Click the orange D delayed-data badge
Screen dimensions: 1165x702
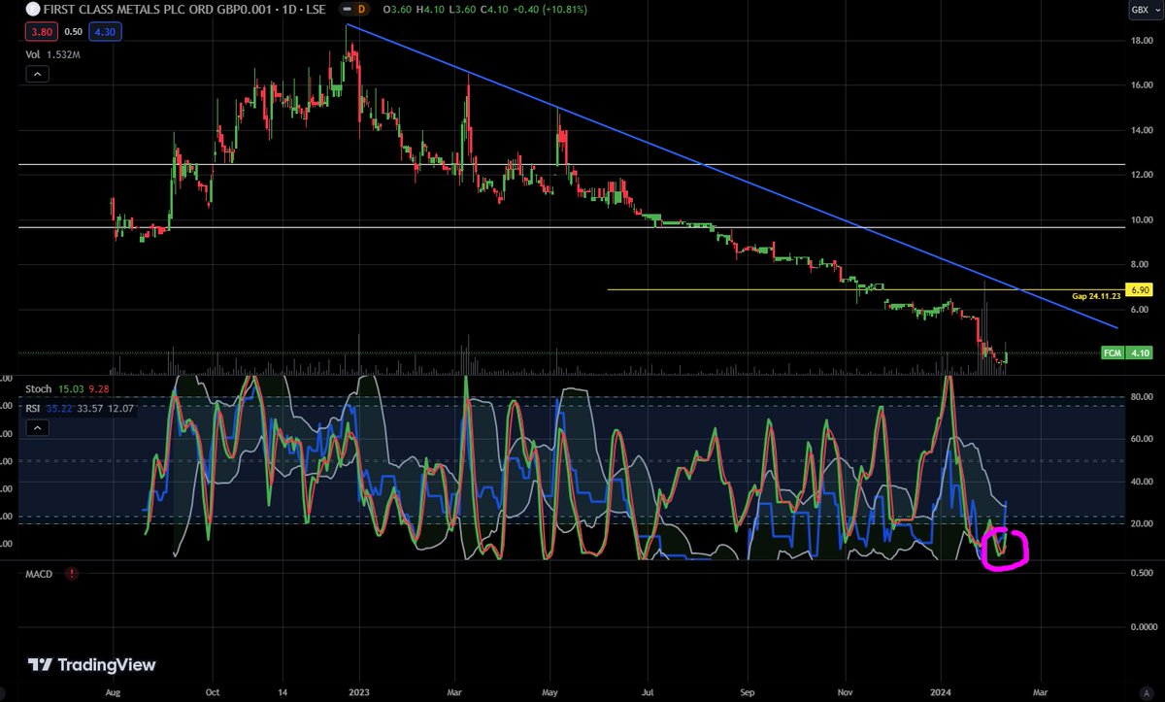click(361, 9)
